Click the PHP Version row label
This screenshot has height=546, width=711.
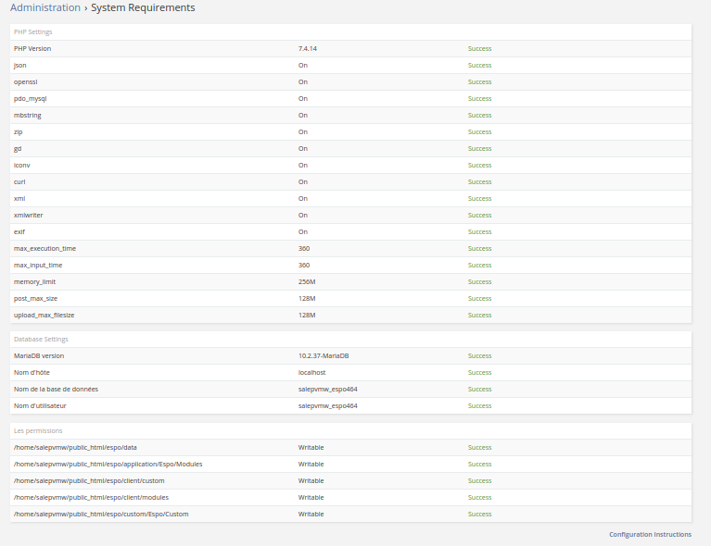(x=32, y=48)
